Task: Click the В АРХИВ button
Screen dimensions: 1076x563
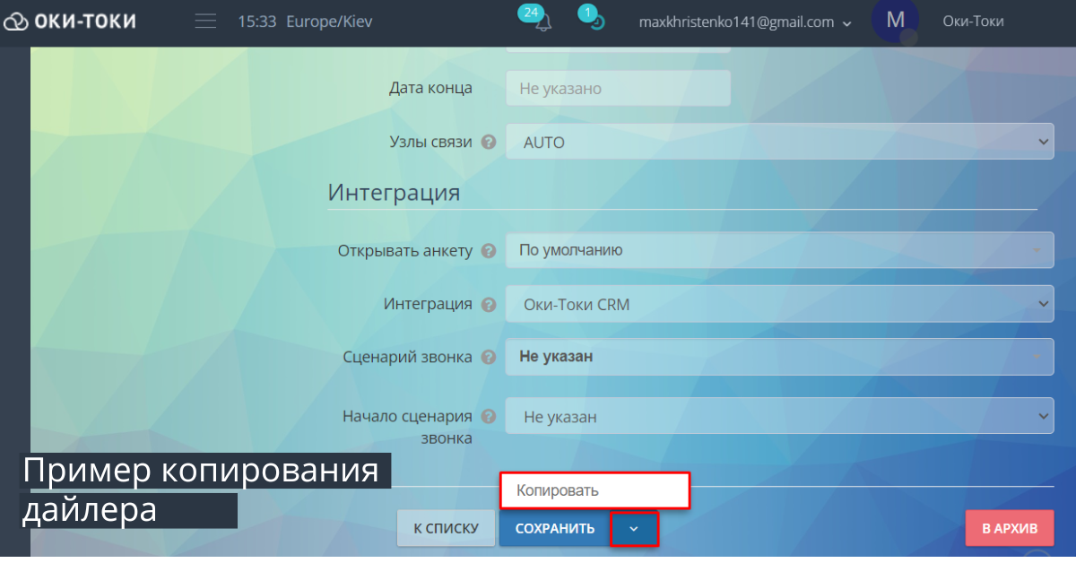Action: (1009, 528)
